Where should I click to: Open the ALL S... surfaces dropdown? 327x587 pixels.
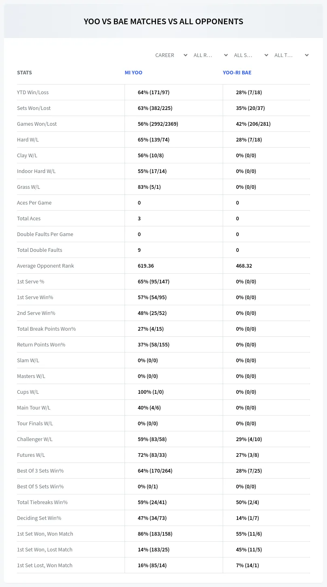(251, 55)
